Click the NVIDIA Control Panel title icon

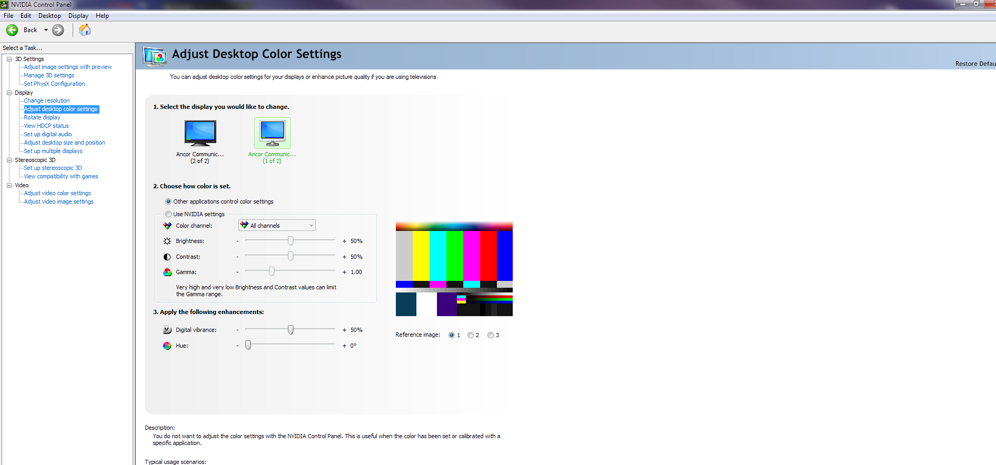tap(4, 4)
